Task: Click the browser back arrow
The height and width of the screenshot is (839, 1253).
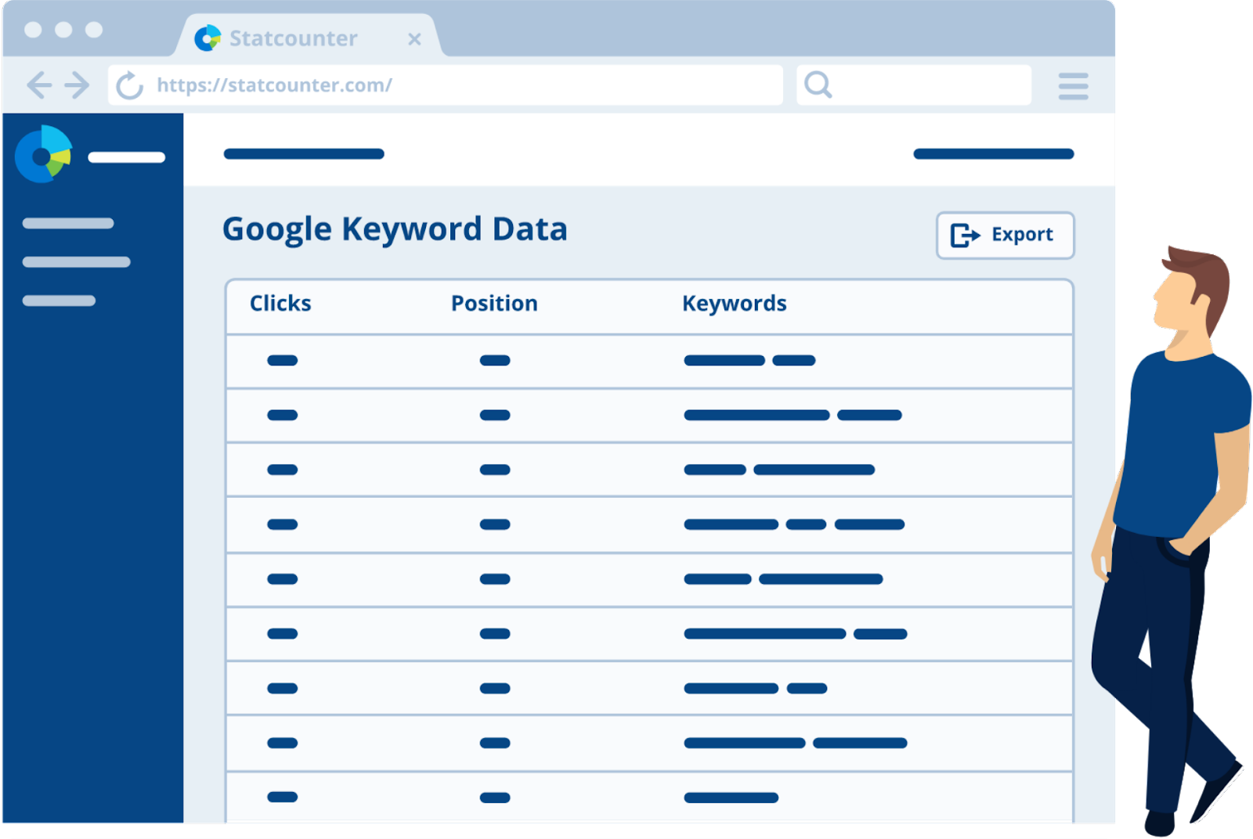Action: pyautogui.click(x=39, y=85)
